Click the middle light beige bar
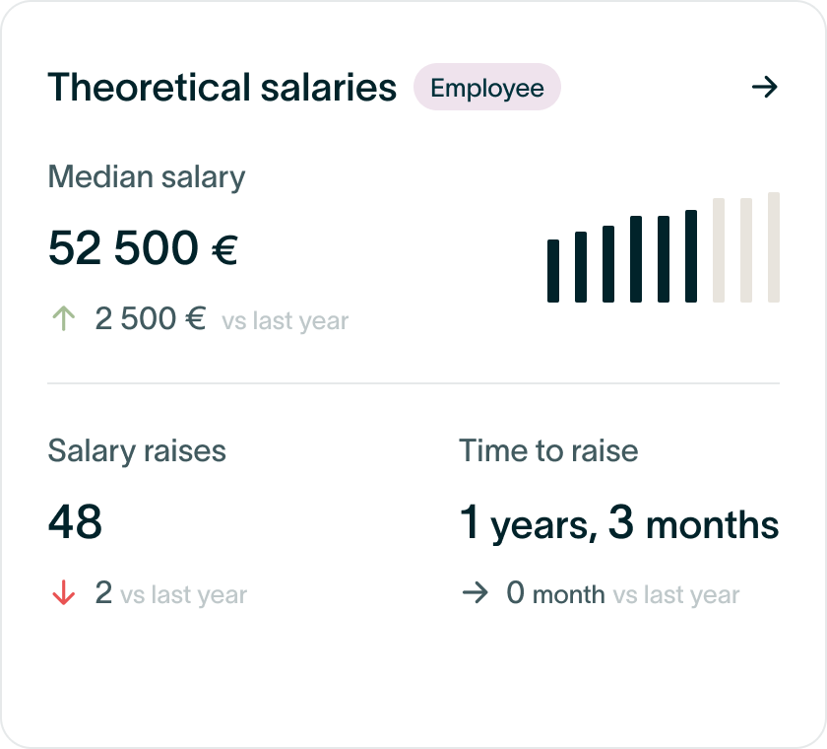The height and width of the screenshot is (749, 827). coord(746,250)
